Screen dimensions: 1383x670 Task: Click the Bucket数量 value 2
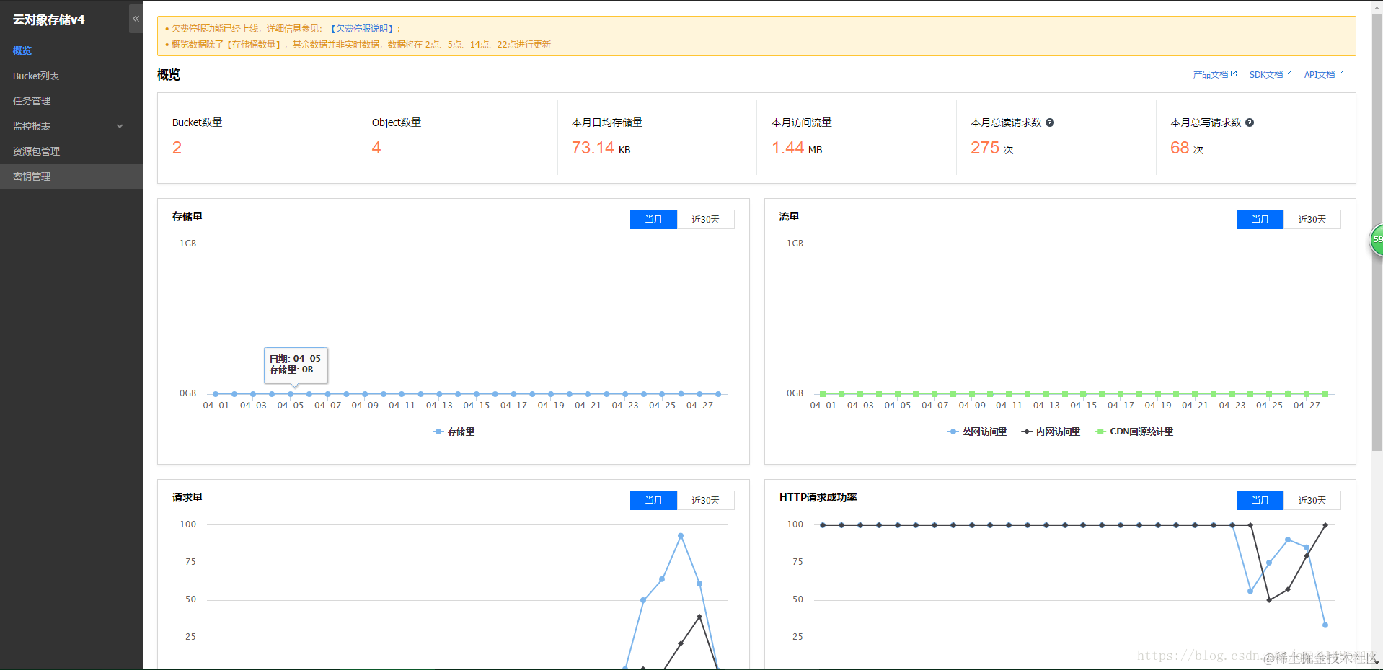click(x=177, y=148)
